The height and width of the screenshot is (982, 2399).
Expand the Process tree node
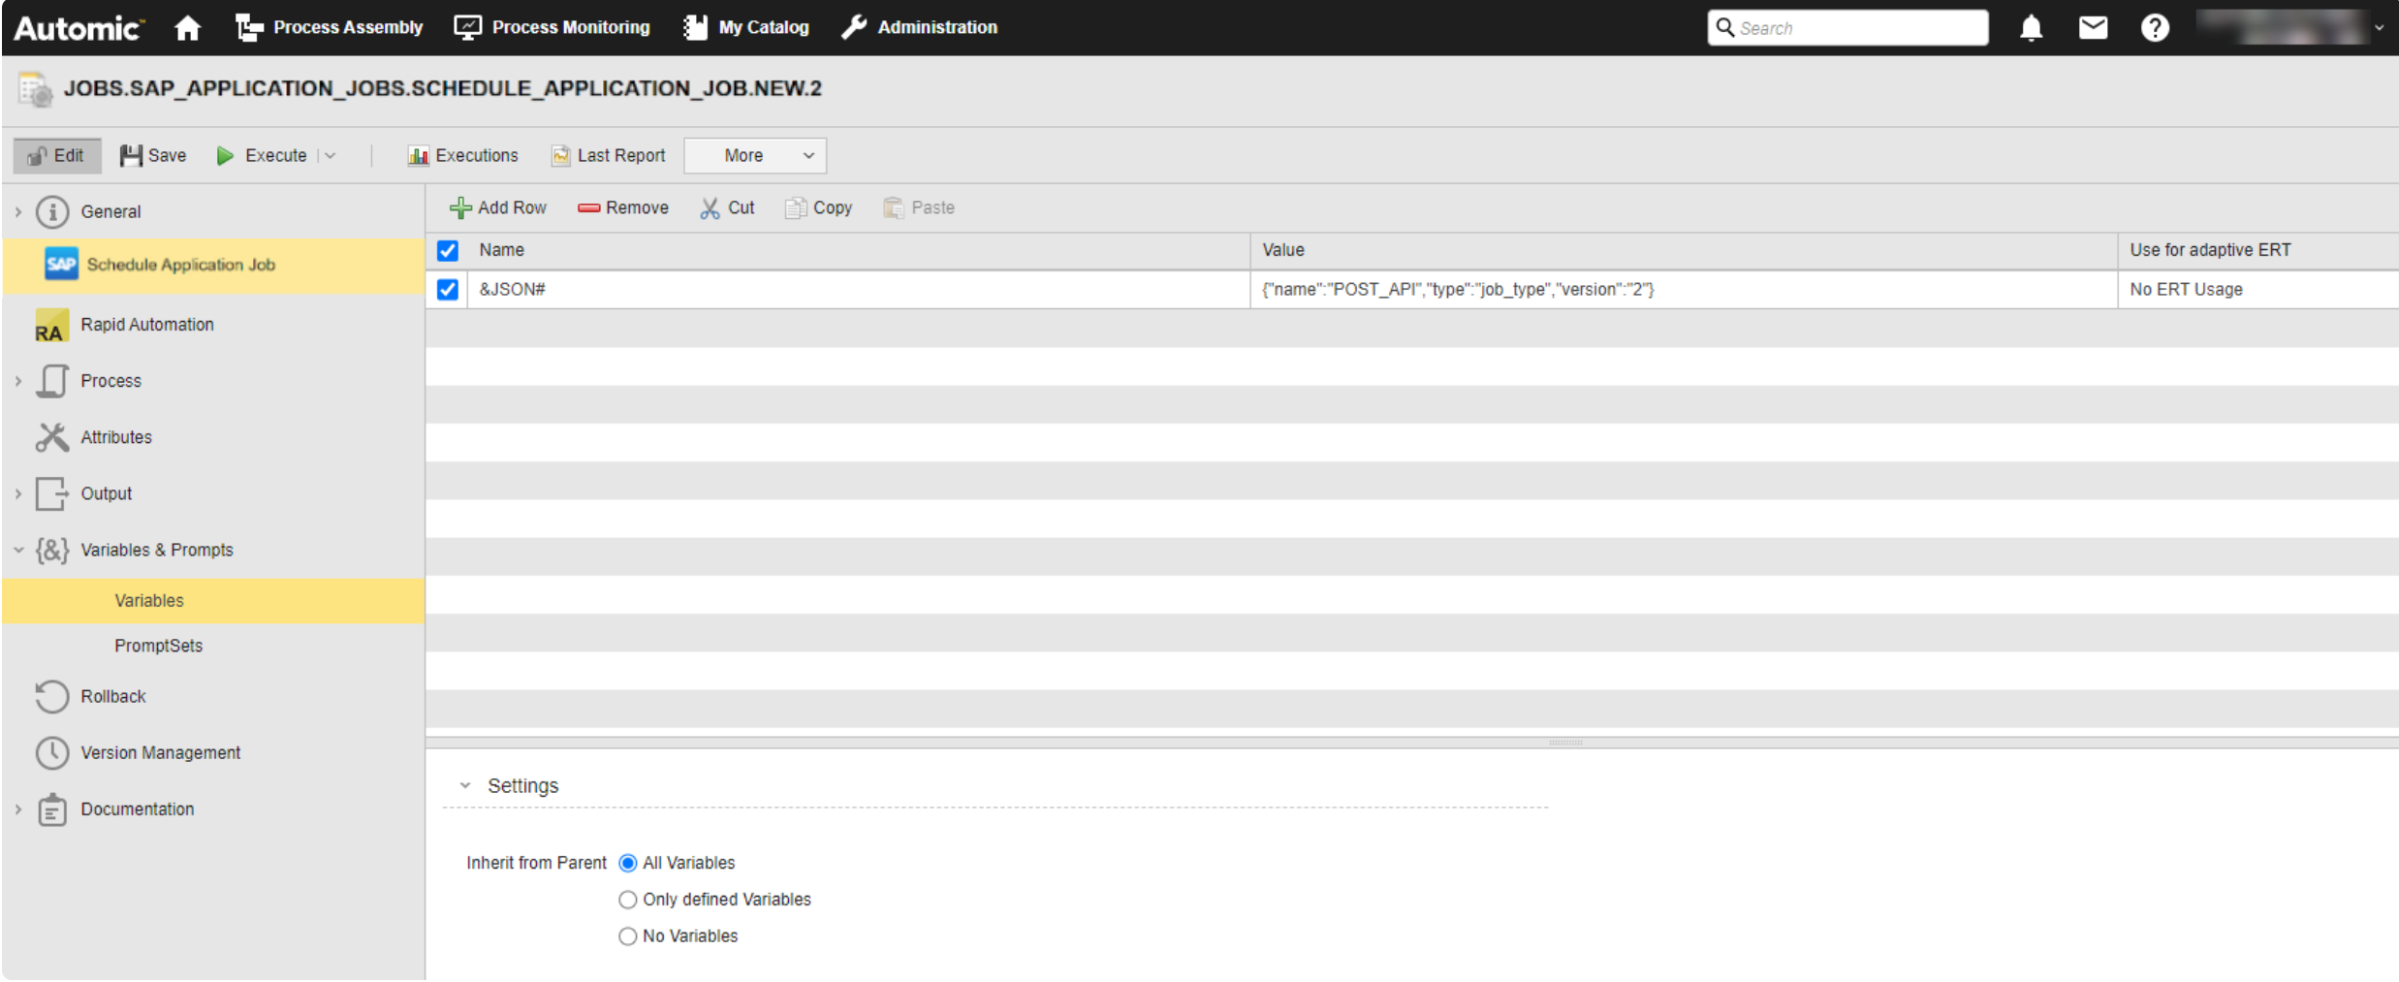point(17,381)
